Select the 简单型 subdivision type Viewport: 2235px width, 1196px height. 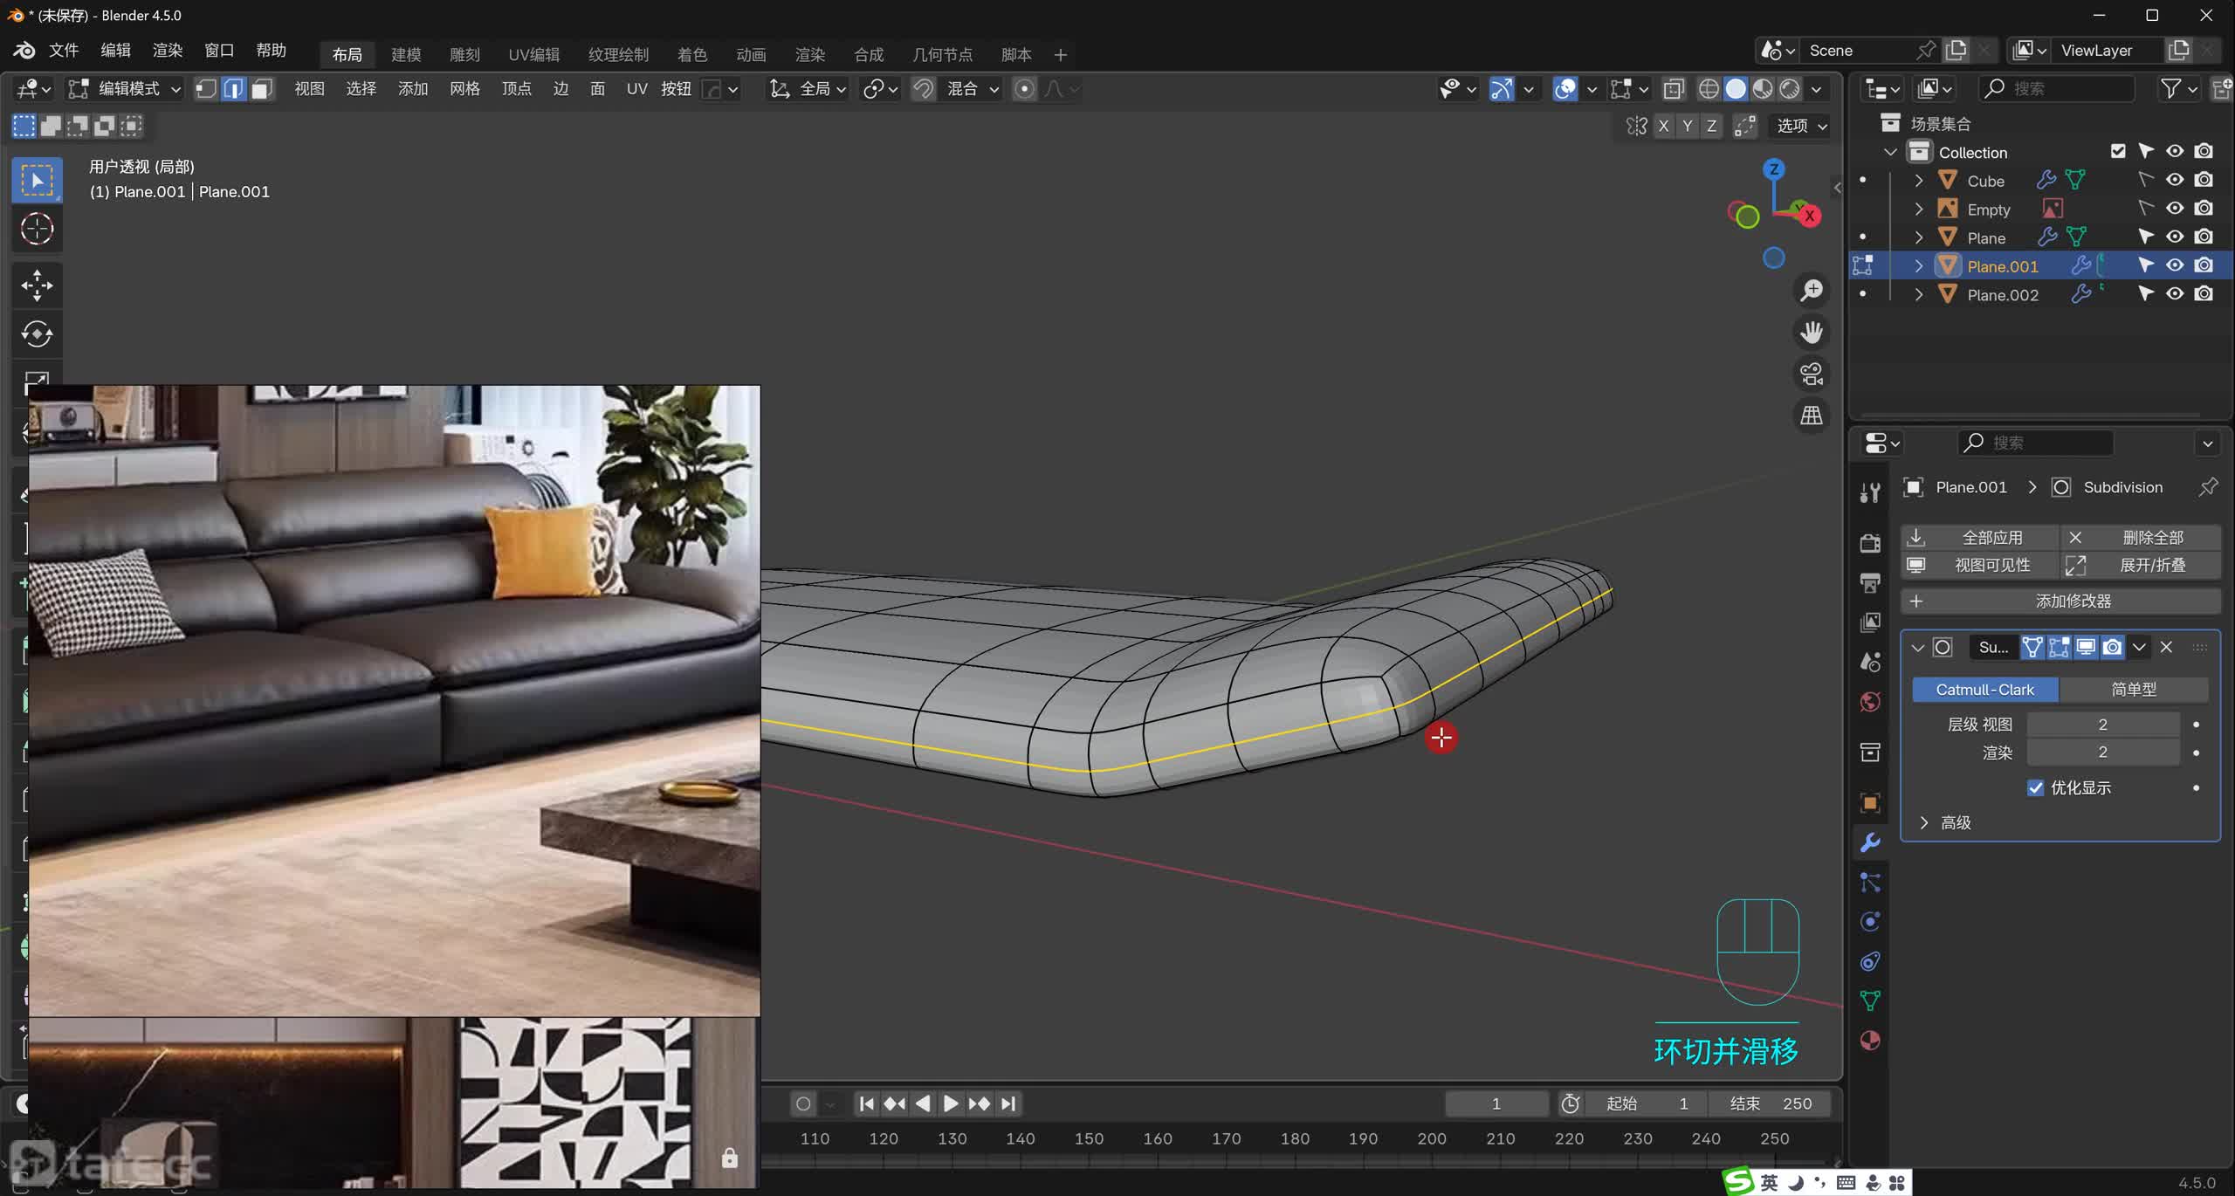(2133, 690)
